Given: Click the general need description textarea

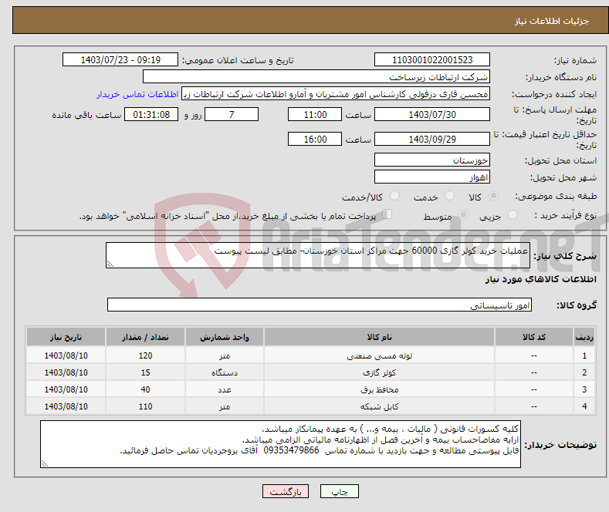Looking at the screenshot, I should tap(318, 255).
